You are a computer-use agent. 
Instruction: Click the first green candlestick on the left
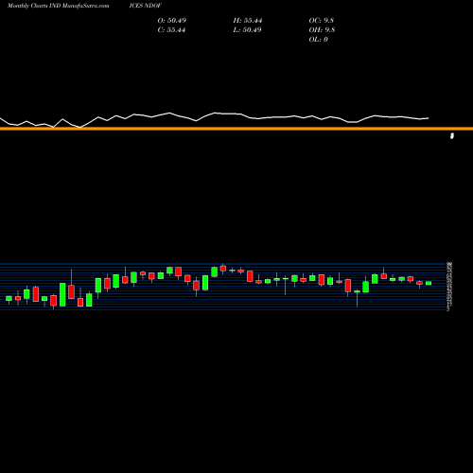tap(9, 299)
